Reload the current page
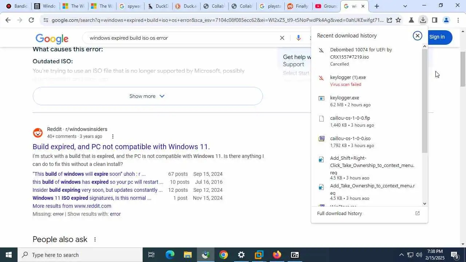 31,20
